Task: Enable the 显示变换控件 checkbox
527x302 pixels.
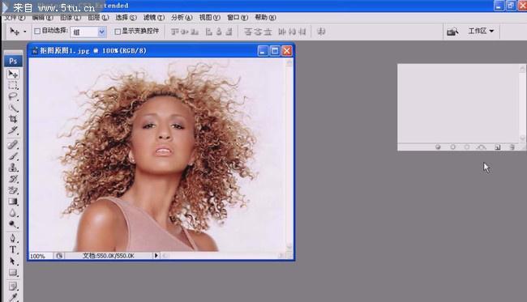Action: 118,32
